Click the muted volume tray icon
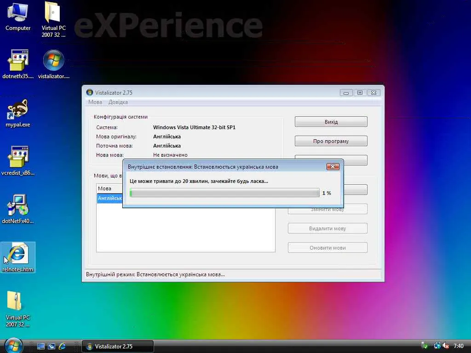471x353 pixels. point(445,346)
